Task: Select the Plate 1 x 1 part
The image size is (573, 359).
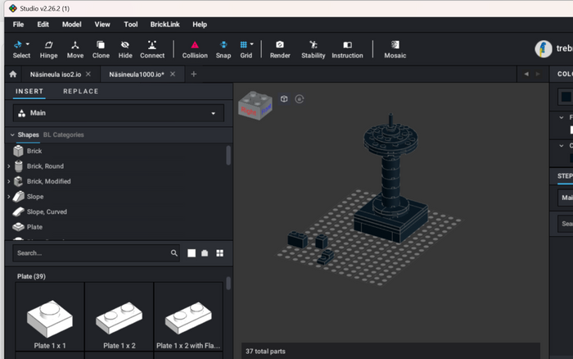Action: coord(50,317)
